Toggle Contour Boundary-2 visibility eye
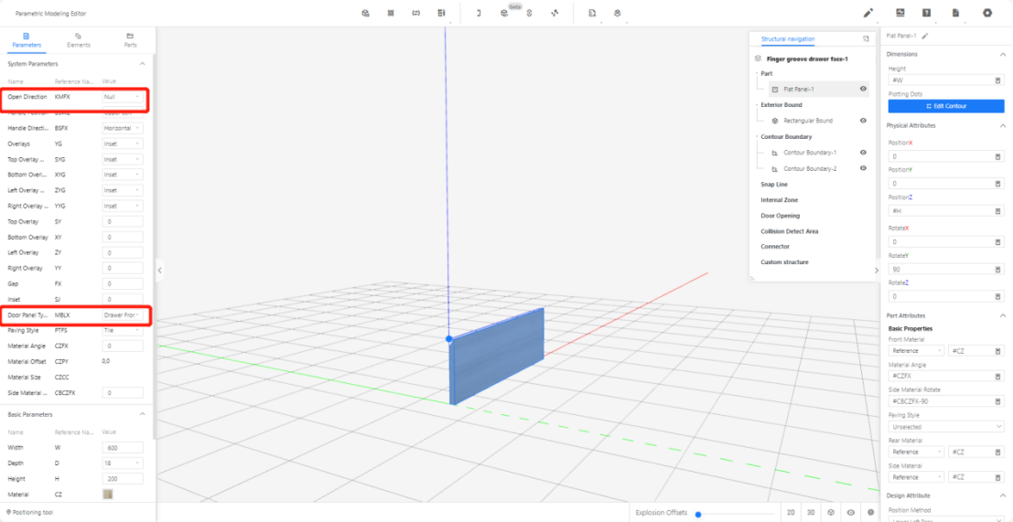1013x522 pixels. coord(863,169)
